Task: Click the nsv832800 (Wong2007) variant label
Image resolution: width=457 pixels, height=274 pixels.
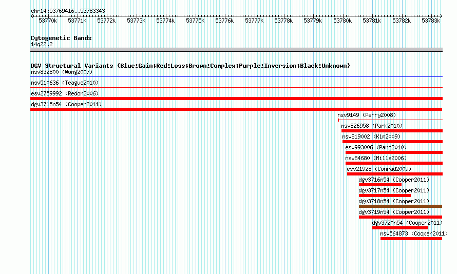Action: click(x=62, y=72)
